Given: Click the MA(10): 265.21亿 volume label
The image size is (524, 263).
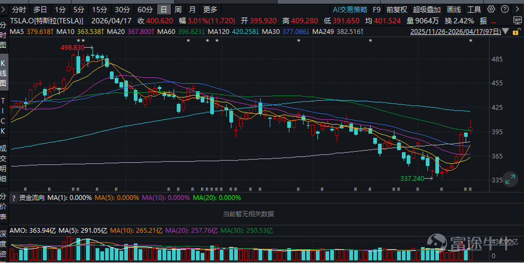Looking at the screenshot, I should 136,231.
